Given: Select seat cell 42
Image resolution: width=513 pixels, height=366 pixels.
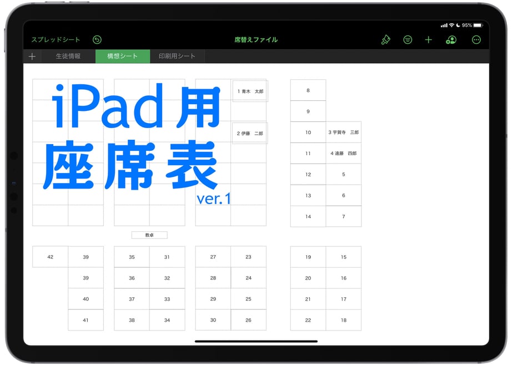Looking at the screenshot, I should point(51,257).
